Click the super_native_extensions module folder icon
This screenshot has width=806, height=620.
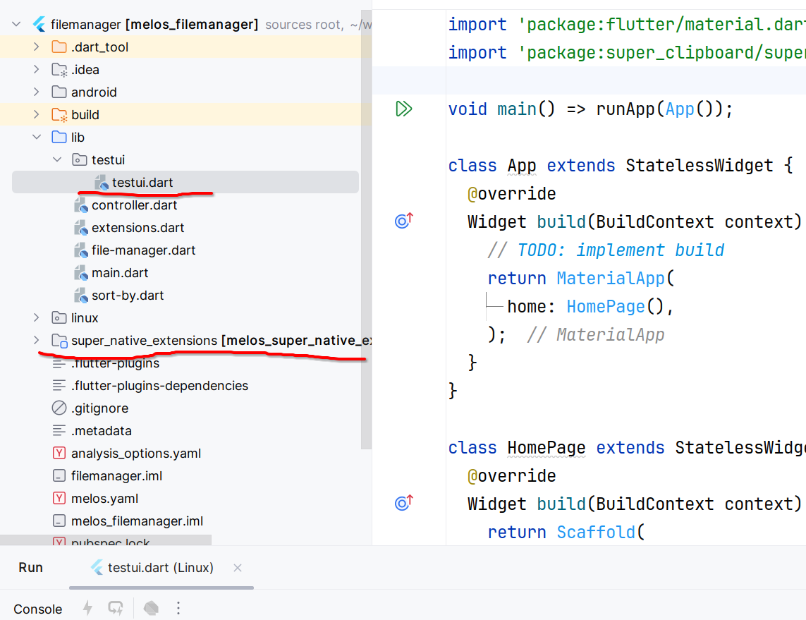59,341
